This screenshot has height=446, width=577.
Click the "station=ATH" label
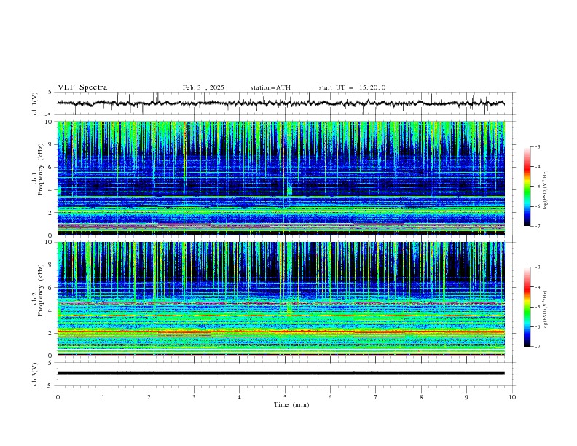tap(270, 87)
